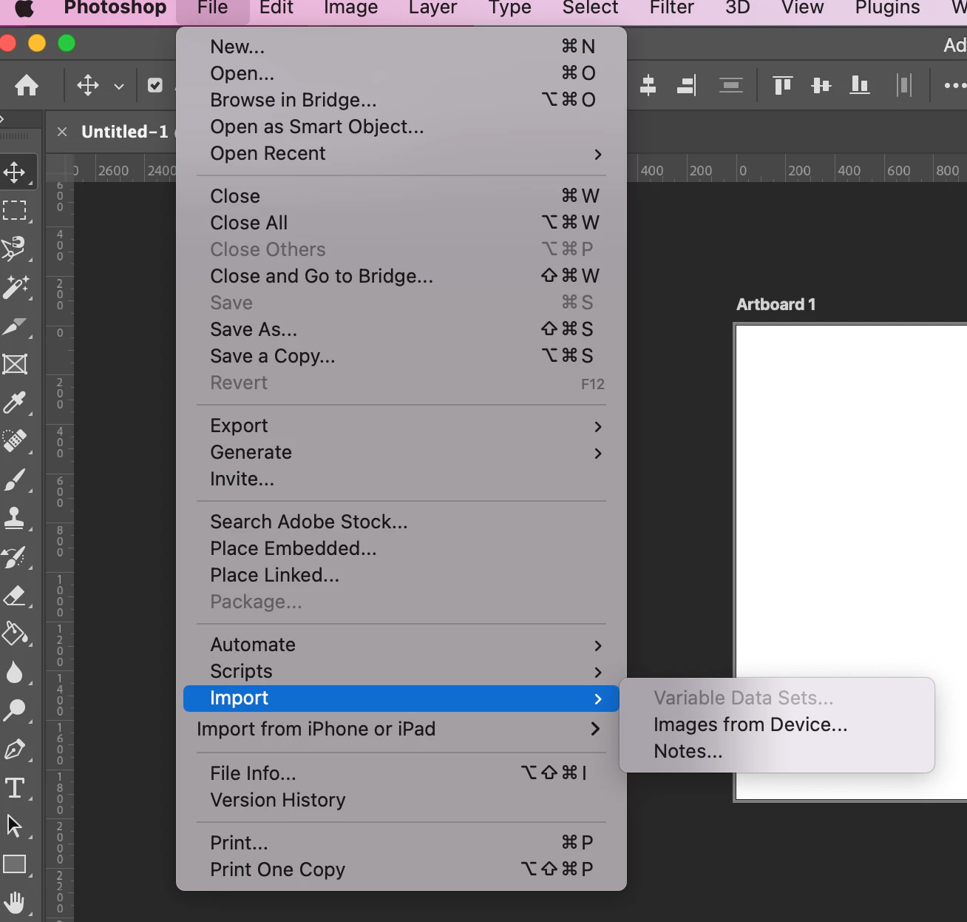Choose Open as Smart Object...
The image size is (967, 922).
coord(401,127)
